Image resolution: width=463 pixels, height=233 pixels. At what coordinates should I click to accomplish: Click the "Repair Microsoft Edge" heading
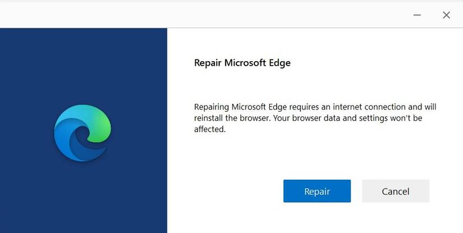pos(242,63)
